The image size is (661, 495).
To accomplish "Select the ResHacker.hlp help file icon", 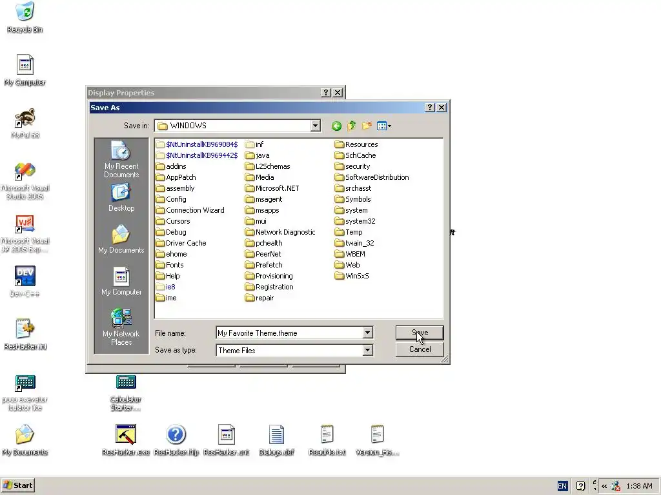I will point(176,440).
